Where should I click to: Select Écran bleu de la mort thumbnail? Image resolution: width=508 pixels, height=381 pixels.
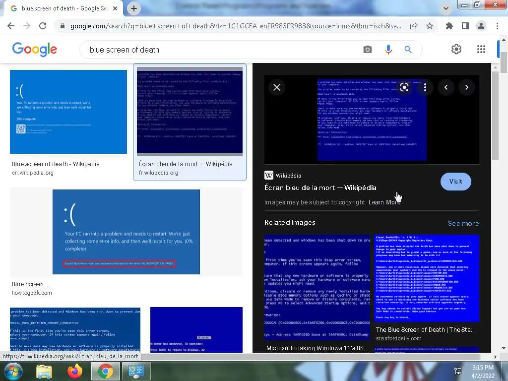pos(190,112)
